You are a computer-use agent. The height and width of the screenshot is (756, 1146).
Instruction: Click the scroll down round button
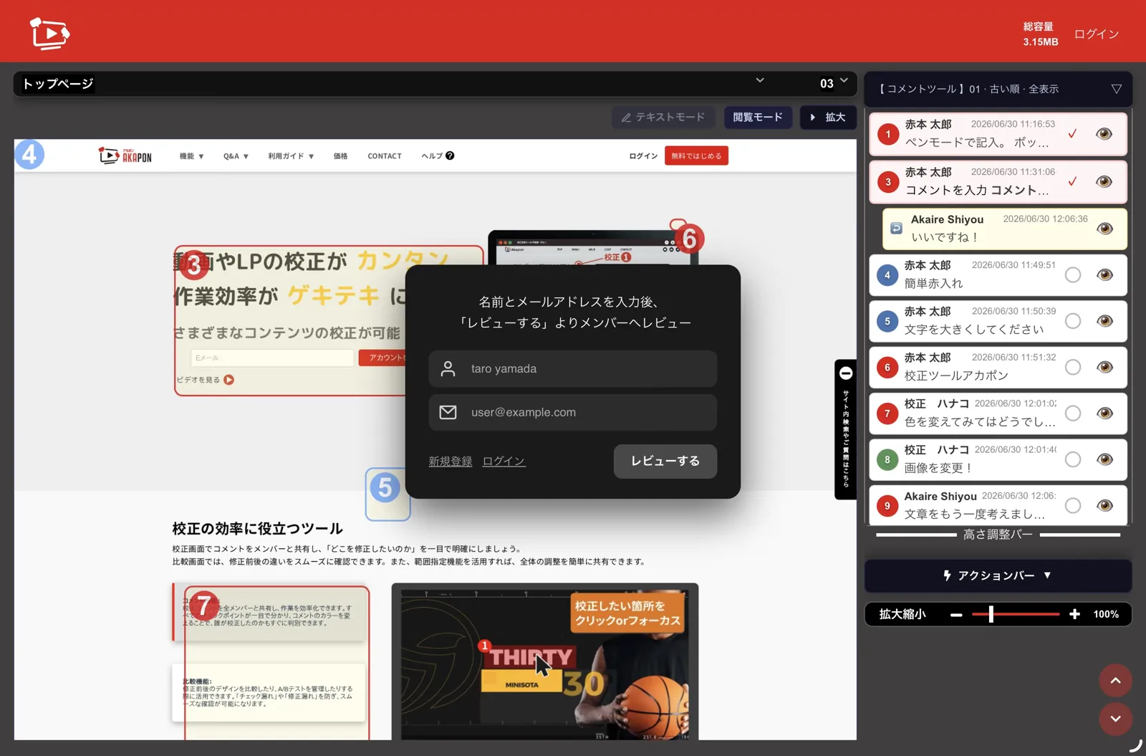(1115, 719)
